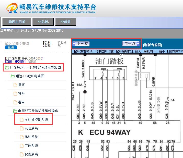Click the 15A fuse symbol in diagram
The image size is (183, 158).
click(85, 85)
